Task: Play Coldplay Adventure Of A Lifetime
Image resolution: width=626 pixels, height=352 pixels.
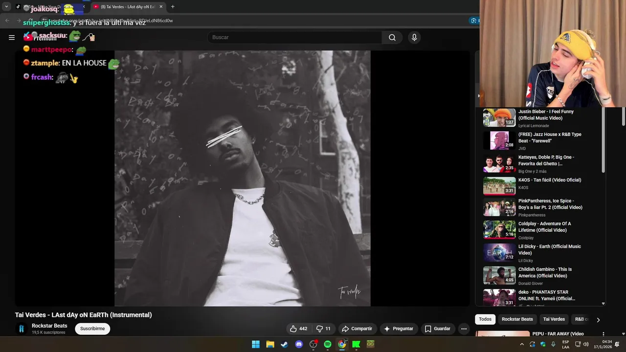Action: tap(499, 230)
